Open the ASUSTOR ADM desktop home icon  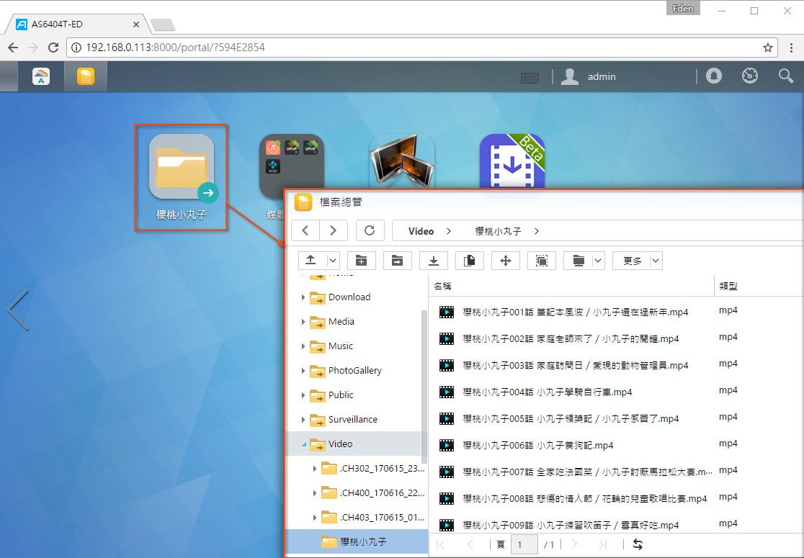click(x=41, y=76)
